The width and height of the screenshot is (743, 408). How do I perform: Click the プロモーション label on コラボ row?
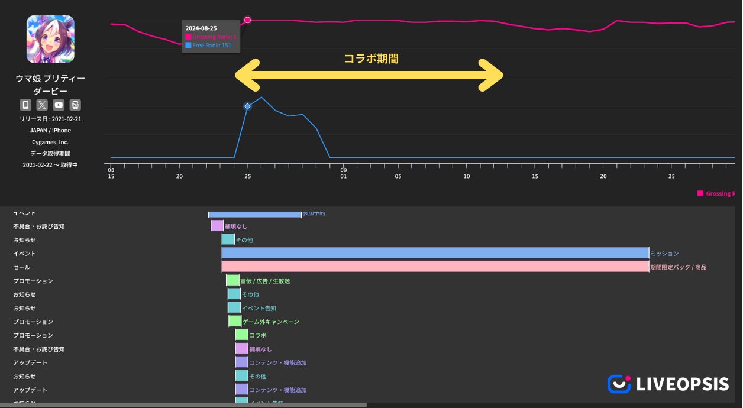33,335
